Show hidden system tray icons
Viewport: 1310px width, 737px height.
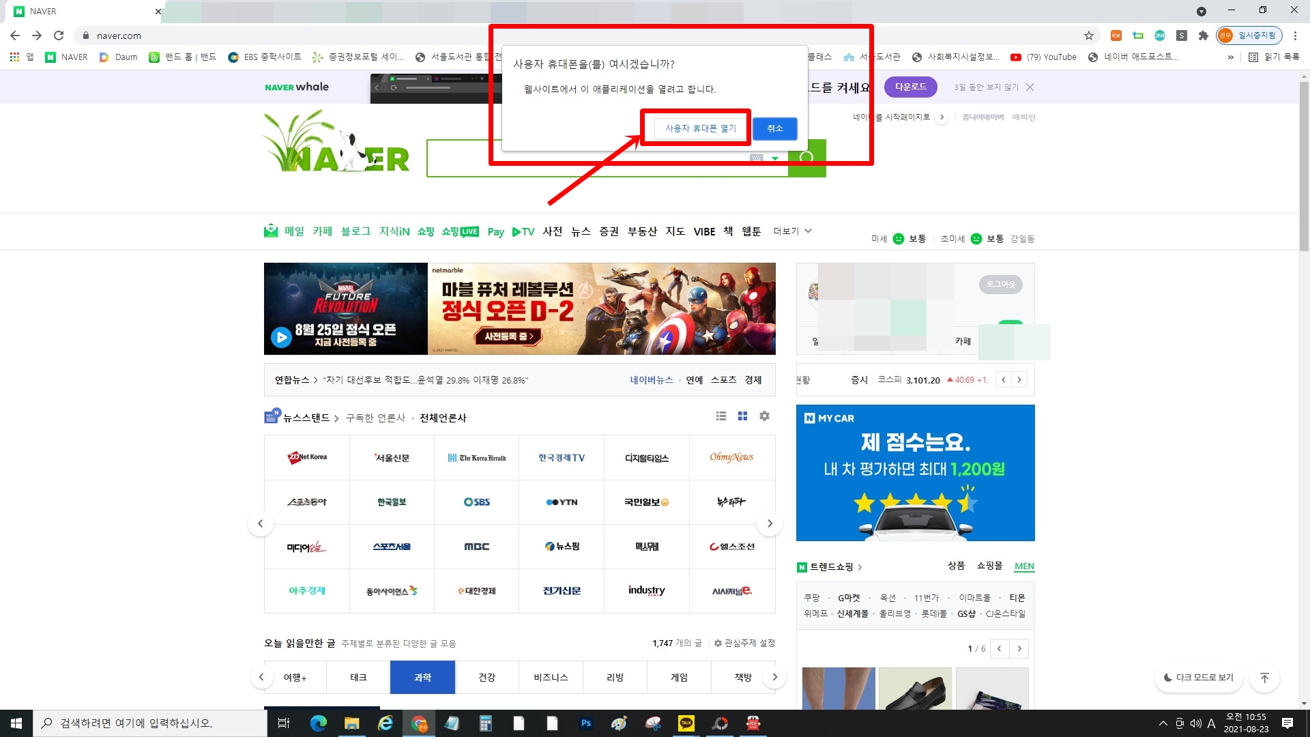[1163, 723]
